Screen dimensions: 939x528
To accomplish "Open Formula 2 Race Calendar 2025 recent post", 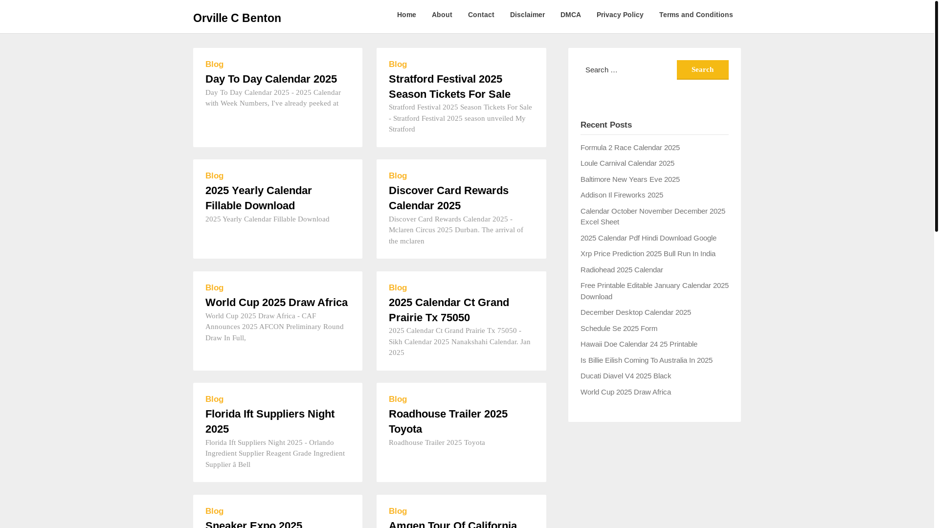I will pos(630,148).
